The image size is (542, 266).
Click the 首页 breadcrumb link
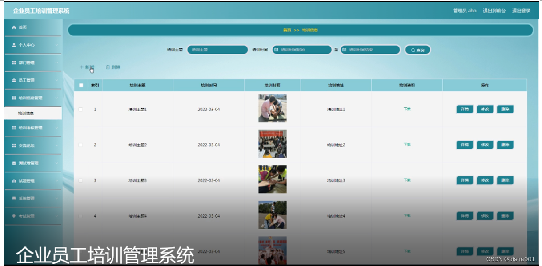287,30
